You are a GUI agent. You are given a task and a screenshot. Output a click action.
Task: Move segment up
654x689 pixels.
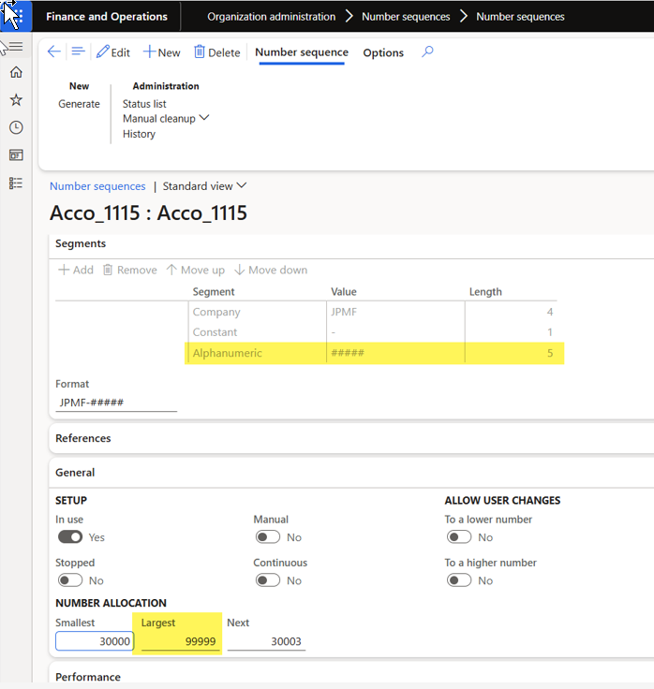pyautogui.click(x=196, y=270)
